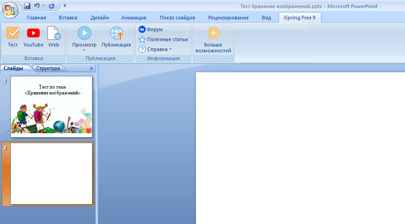
Task: Open the Публикация publish dialog
Action: (x=116, y=37)
